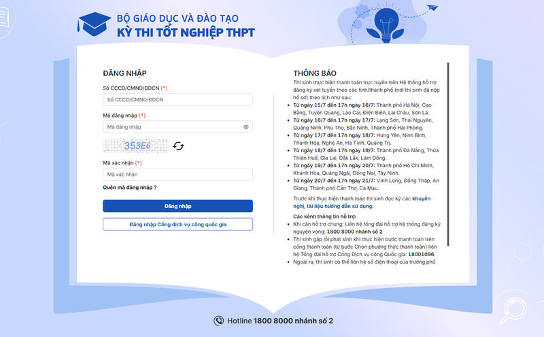Viewport: 544px width, 337px height.
Task: Refresh the captcha image with reload icon
Action: 178,146
